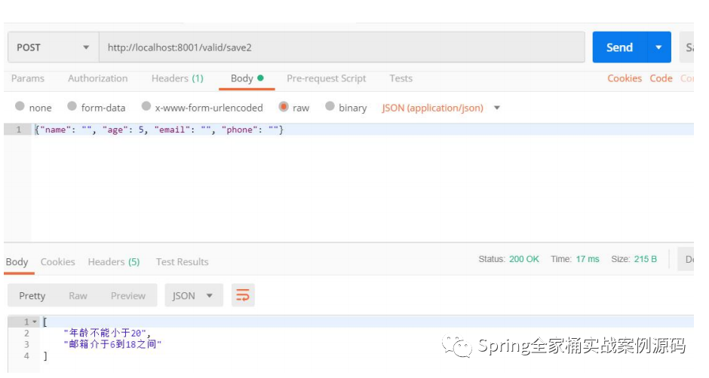Click the request URL input field

[342, 47]
